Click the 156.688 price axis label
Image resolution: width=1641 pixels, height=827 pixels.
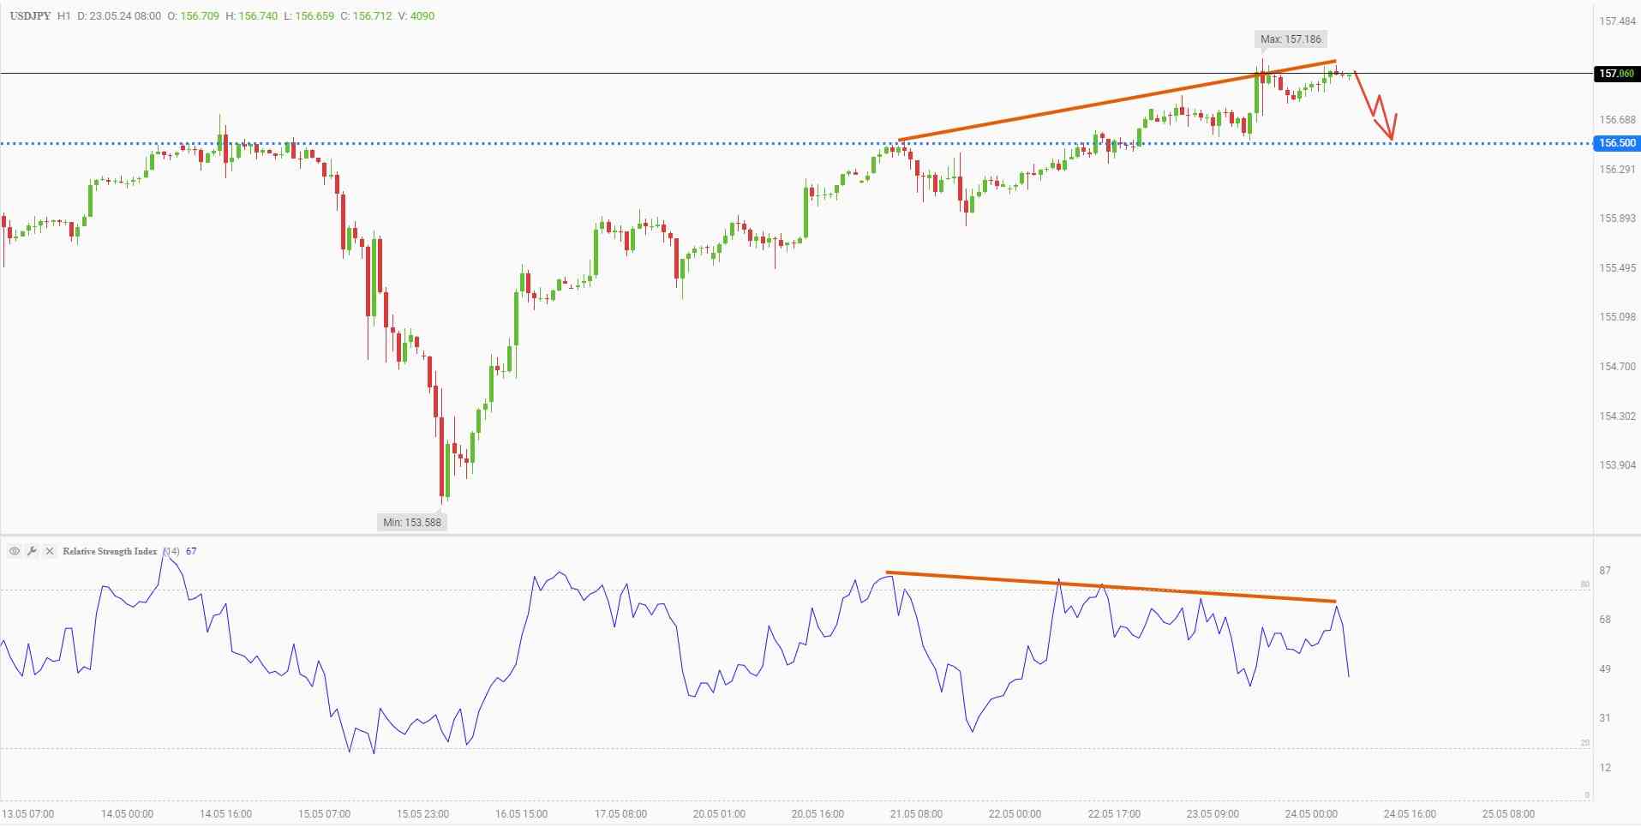click(x=1617, y=120)
